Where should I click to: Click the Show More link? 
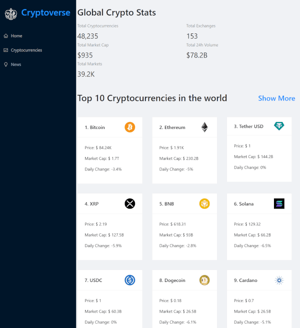(x=276, y=98)
